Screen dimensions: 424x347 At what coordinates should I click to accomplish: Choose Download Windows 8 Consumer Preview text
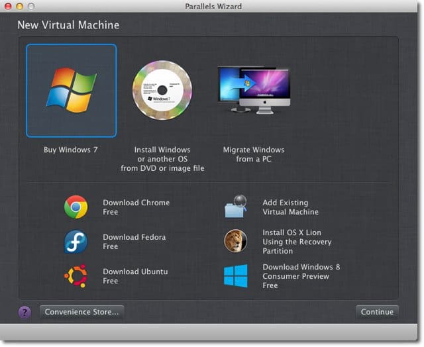point(301,276)
